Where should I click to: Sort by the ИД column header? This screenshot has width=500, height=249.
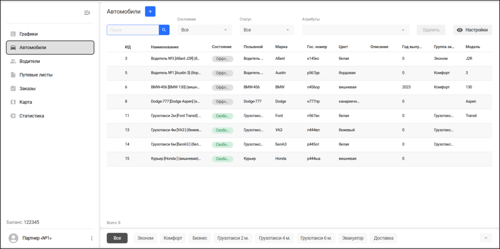(x=127, y=47)
